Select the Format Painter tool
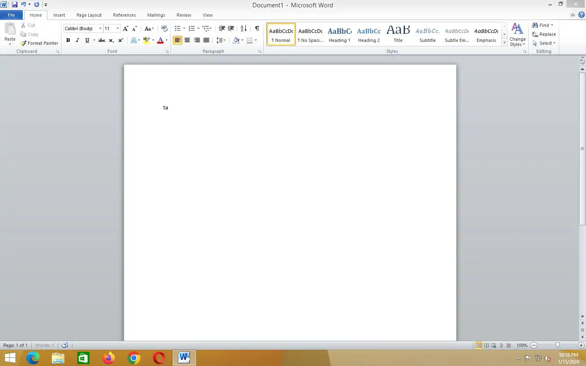The height and width of the screenshot is (366, 586). [39, 43]
